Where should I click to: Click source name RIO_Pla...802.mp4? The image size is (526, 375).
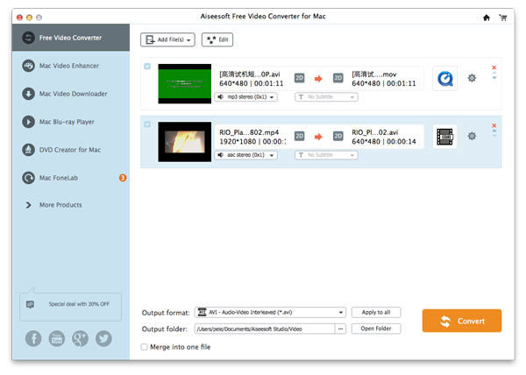coord(249,132)
